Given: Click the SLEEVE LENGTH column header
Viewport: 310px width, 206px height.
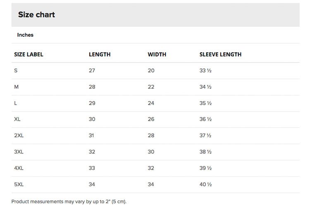Looking at the screenshot, I should coord(220,54).
